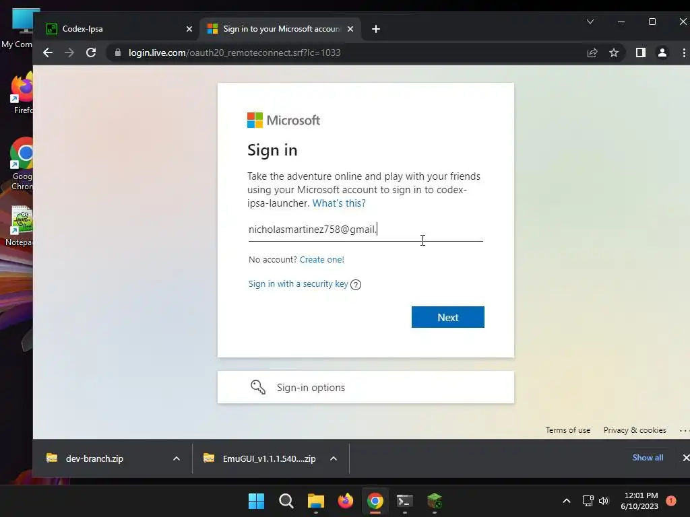Open taskbar Search
The width and height of the screenshot is (690, 517).
click(x=286, y=501)
